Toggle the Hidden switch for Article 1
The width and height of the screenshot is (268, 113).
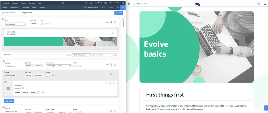(75, 66)
